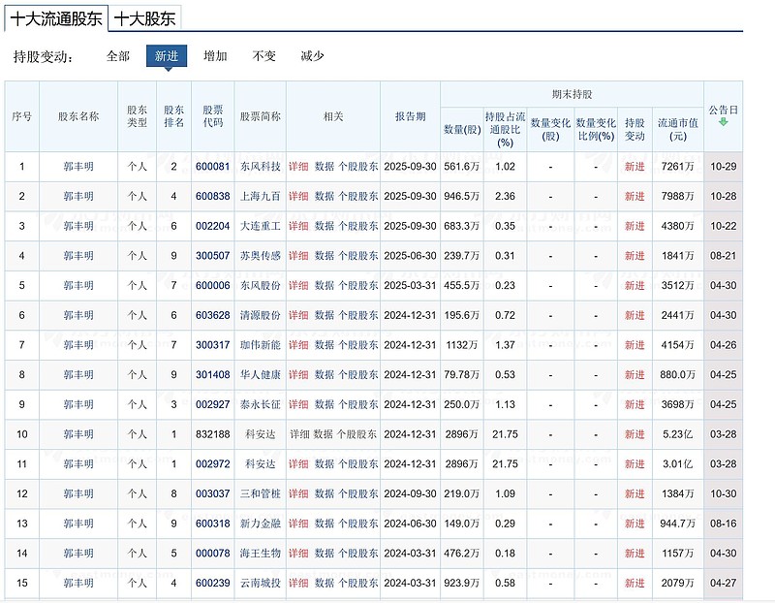Click 流通市值(元) column header
The width and height of the screenshot is (775, 603).
point(677,129)
